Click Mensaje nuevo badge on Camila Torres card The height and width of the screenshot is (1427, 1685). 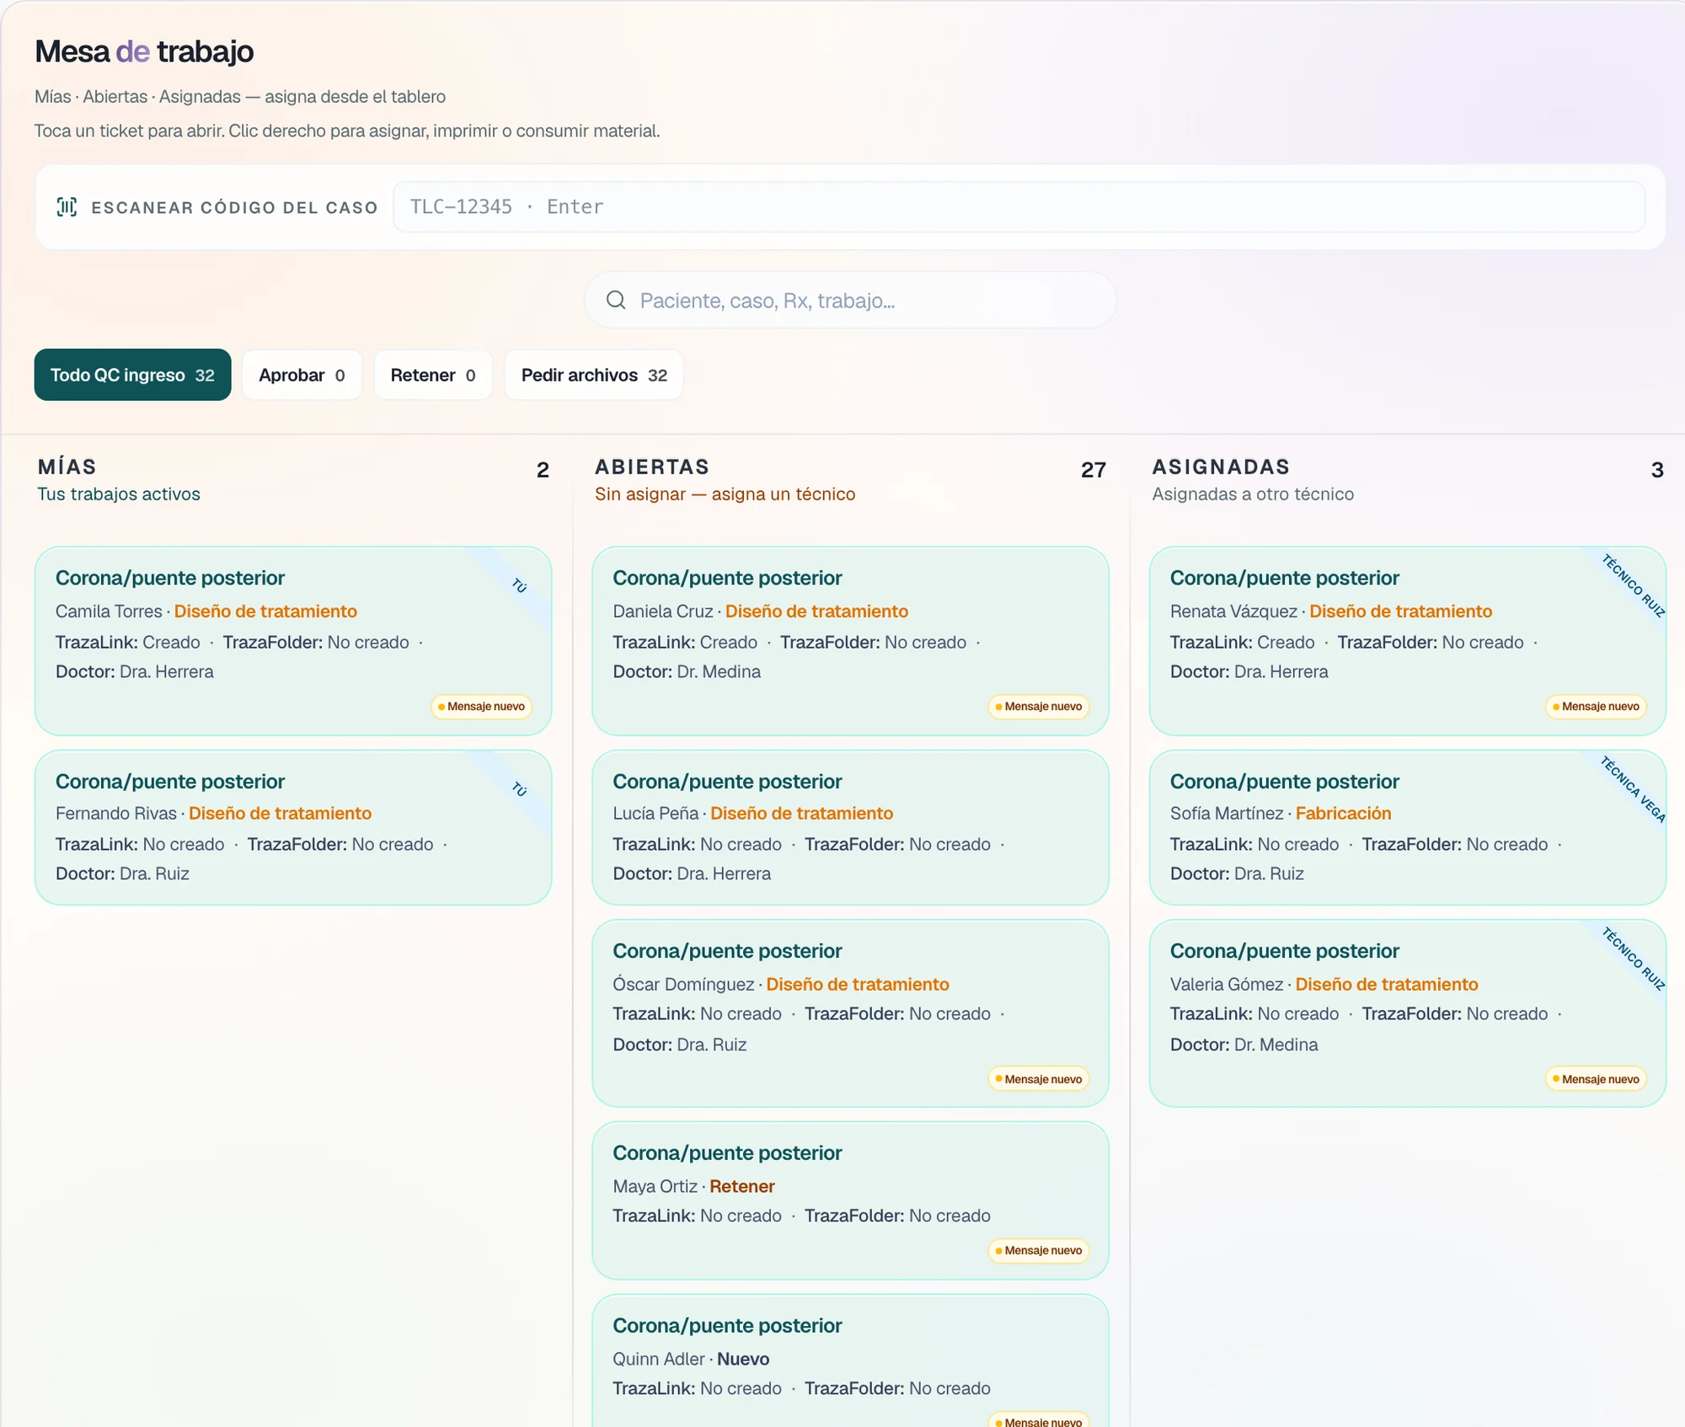pos(481,706)
